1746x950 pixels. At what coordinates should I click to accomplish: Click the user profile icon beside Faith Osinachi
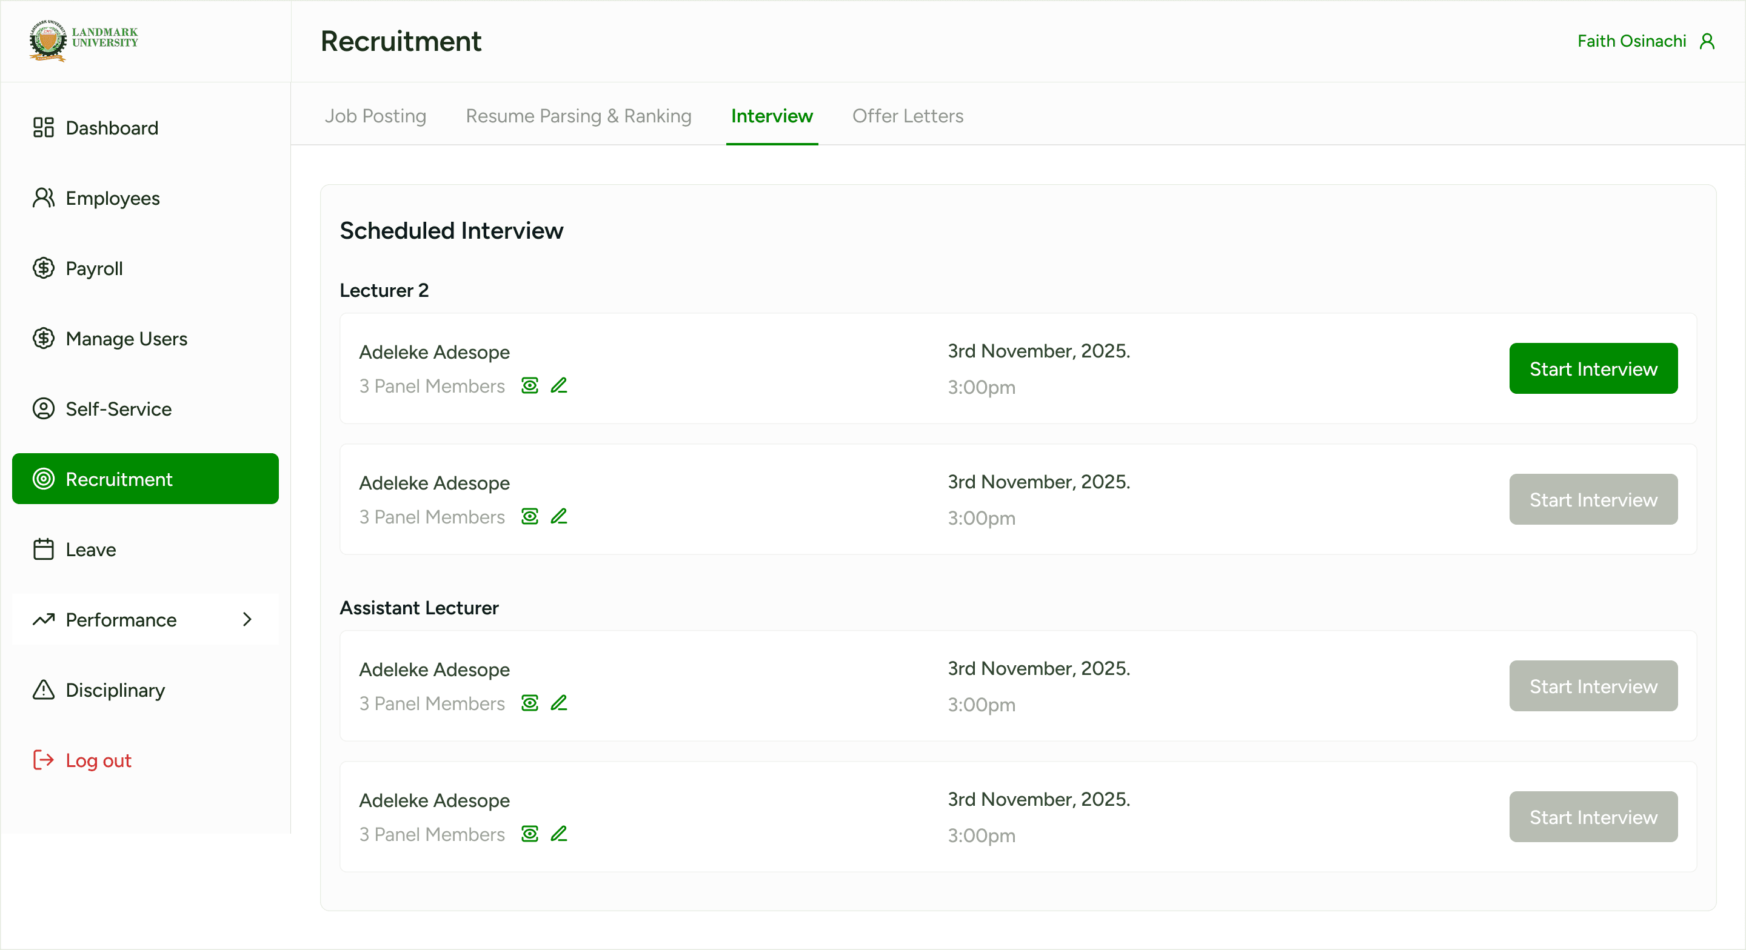coord(1707,41)
